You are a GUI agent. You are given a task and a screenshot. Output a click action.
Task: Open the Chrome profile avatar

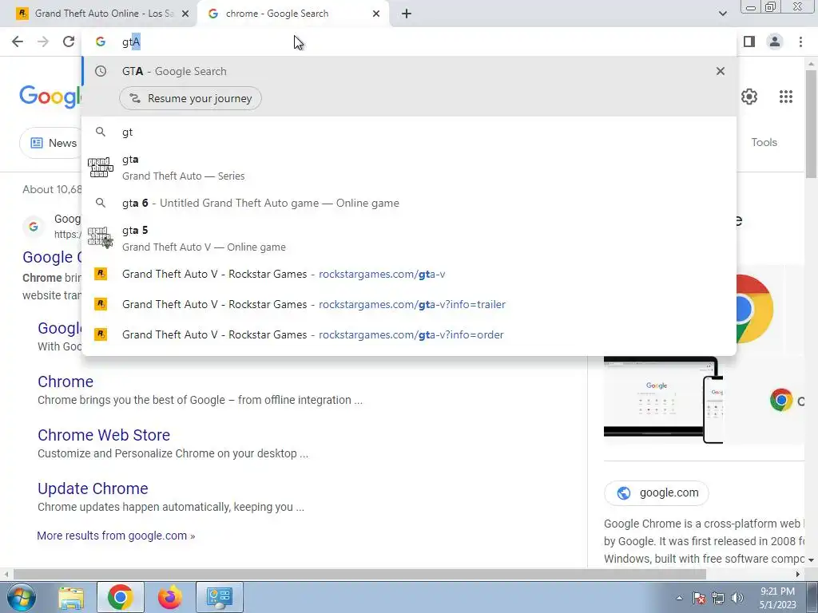pyautogui.click(x=775, y=42)
